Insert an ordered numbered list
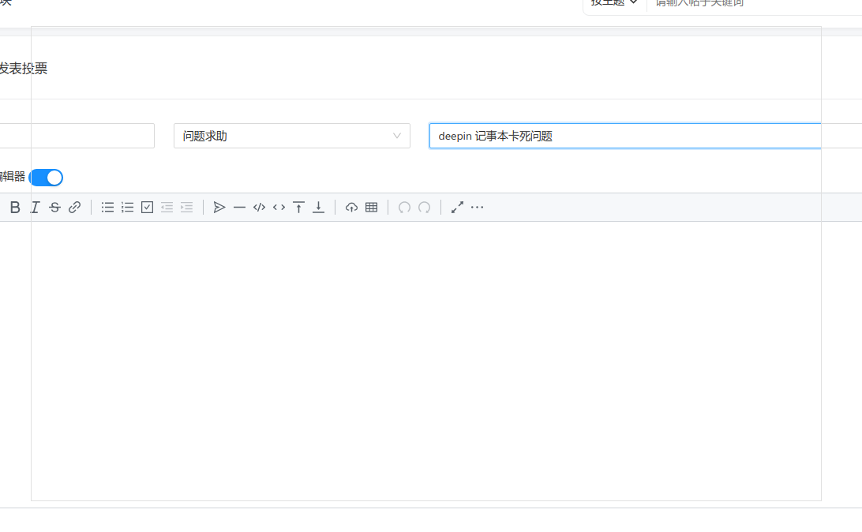Image resolution: width=862 pixels, height=532 pixels. click(x=128, y=207)
